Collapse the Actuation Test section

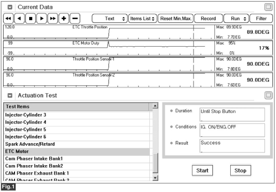tap(10, 96)
